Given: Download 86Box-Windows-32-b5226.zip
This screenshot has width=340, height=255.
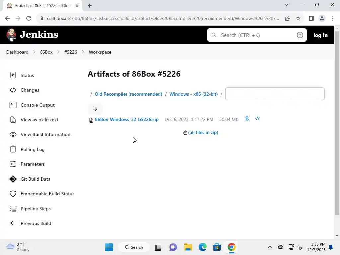Looking at the screenshot, I should tap(127, 119).
